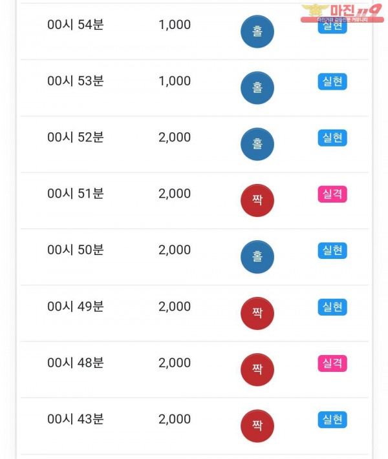
Task: Click the 2,000 amount in the 00시 52분 row
Action: tap(175, 138)
